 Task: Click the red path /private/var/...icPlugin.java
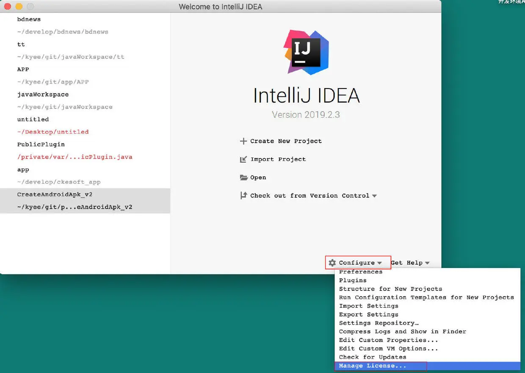pos(75,157)
